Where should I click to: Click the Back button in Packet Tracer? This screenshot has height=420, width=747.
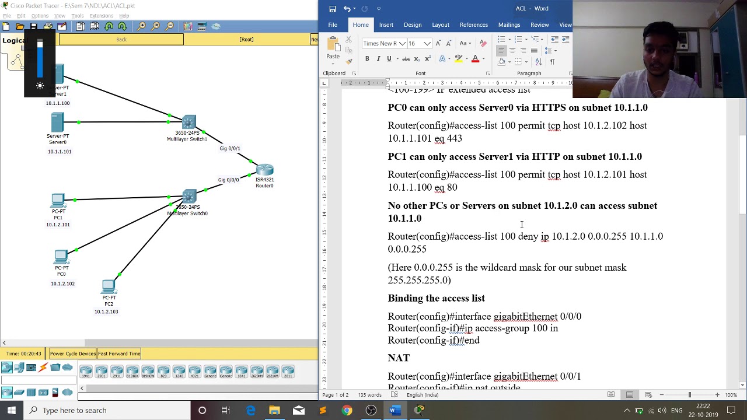coord(121,40)
